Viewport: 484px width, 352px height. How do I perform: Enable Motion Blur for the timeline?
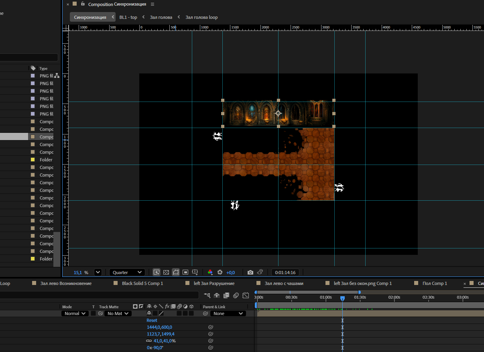(x=236, y=295)
